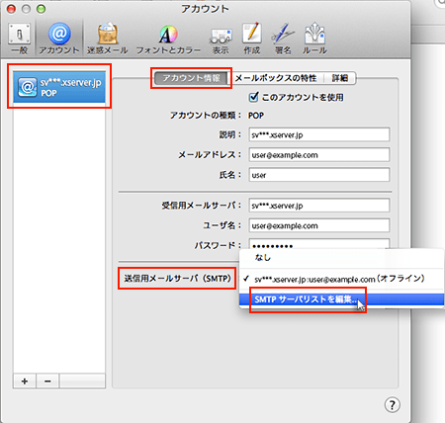
Task: Select the sv***.xserver.jp POP account
Action: click(59, 87)
